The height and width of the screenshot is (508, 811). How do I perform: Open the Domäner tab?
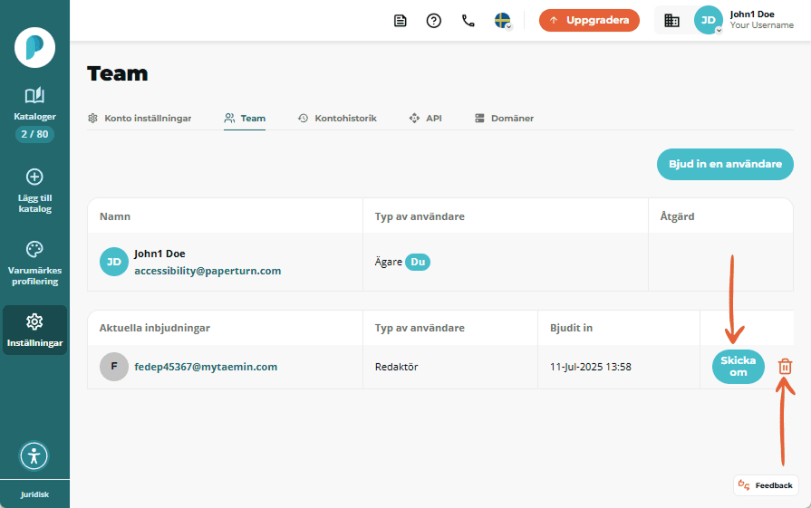(x=505, y=119)
